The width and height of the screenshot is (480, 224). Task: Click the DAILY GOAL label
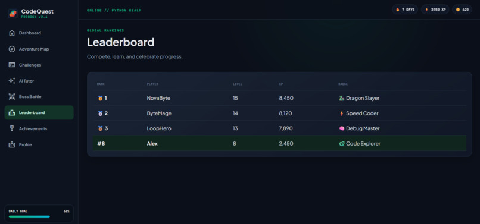pos(17,211)
